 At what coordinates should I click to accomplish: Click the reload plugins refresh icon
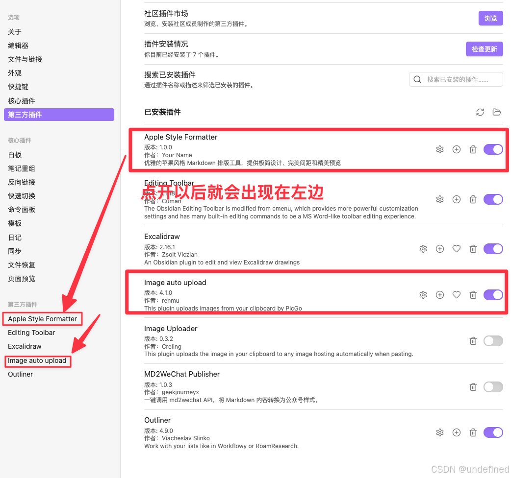[480, 112]
